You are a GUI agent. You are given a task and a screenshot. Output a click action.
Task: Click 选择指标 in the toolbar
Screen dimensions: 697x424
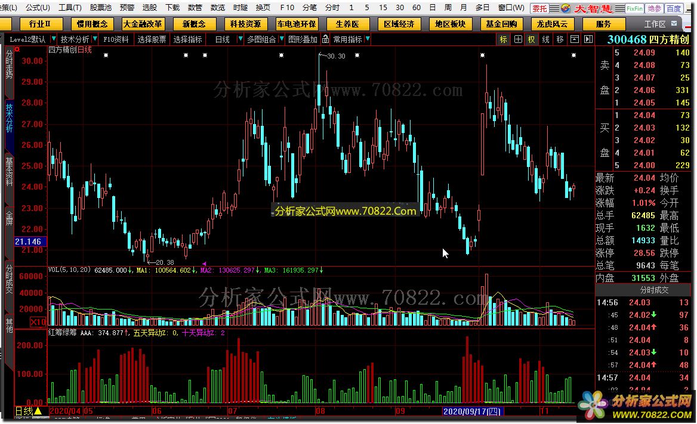click(187, 39)
